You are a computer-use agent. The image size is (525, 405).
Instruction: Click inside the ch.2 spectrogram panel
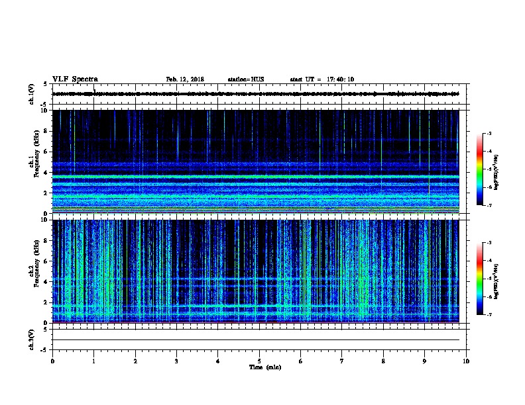(x=256, y=271)
